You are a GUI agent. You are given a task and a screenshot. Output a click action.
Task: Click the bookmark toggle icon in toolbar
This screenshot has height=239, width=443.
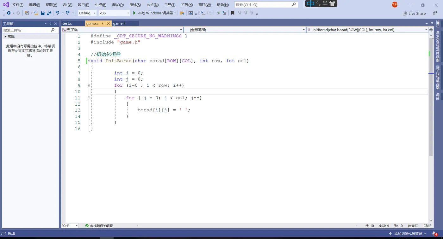pyautogui.click(x=233, y=13)
